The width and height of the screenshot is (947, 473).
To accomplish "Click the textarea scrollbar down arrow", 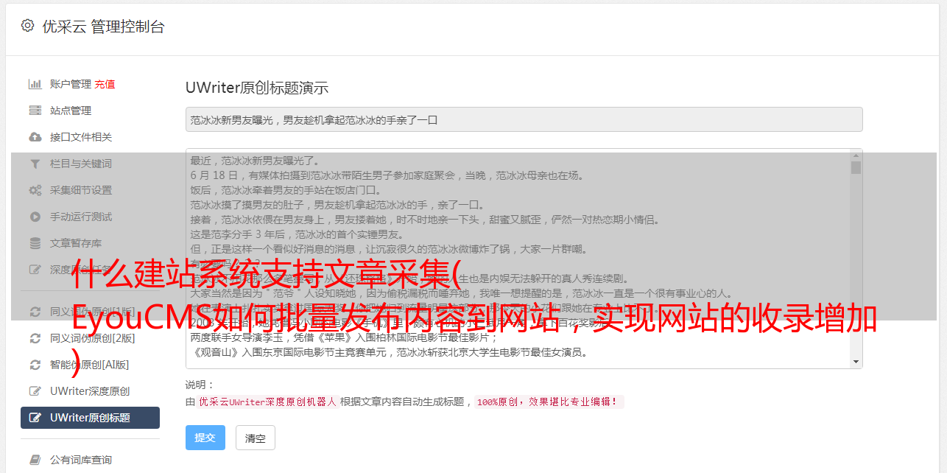I will 856,362.
